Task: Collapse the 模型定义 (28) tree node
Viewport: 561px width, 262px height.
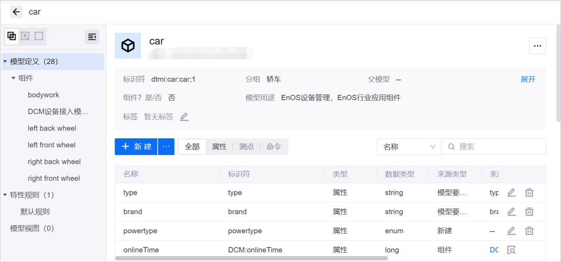Action: (5, 62)
